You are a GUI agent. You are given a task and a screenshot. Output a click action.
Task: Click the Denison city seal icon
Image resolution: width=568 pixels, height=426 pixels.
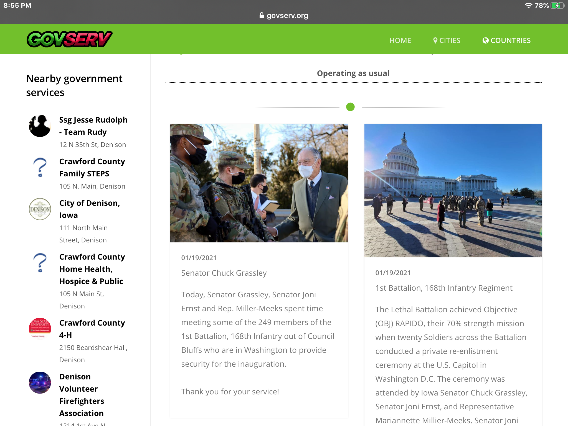(40, 209)
